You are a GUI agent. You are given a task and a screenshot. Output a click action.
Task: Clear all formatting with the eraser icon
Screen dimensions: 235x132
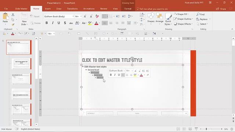97,16
